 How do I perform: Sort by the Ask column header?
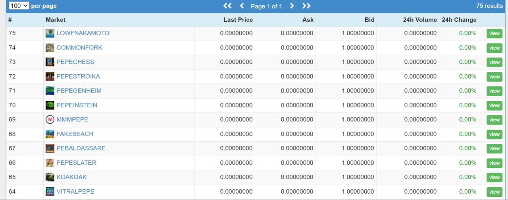click(308, 20)
